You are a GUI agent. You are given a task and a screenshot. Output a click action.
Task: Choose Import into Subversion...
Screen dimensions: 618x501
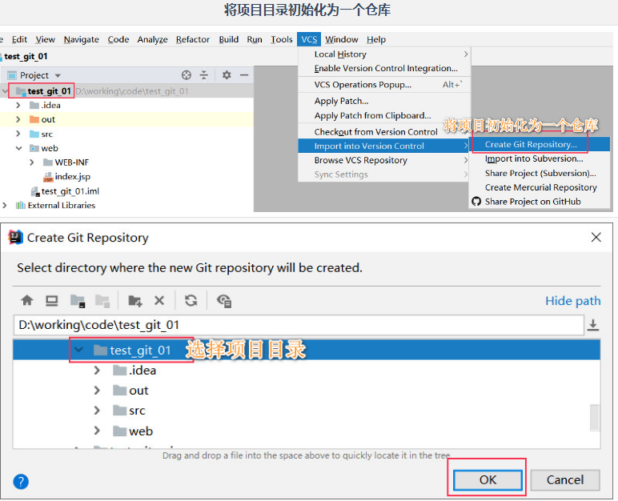540,158
